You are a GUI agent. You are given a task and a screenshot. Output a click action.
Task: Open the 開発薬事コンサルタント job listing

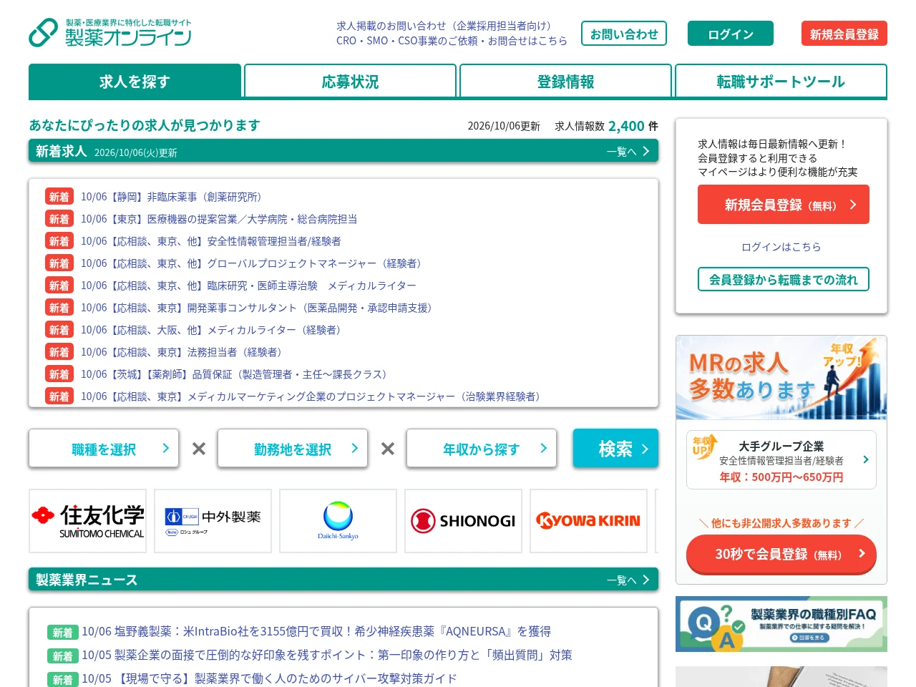[258, 308]
